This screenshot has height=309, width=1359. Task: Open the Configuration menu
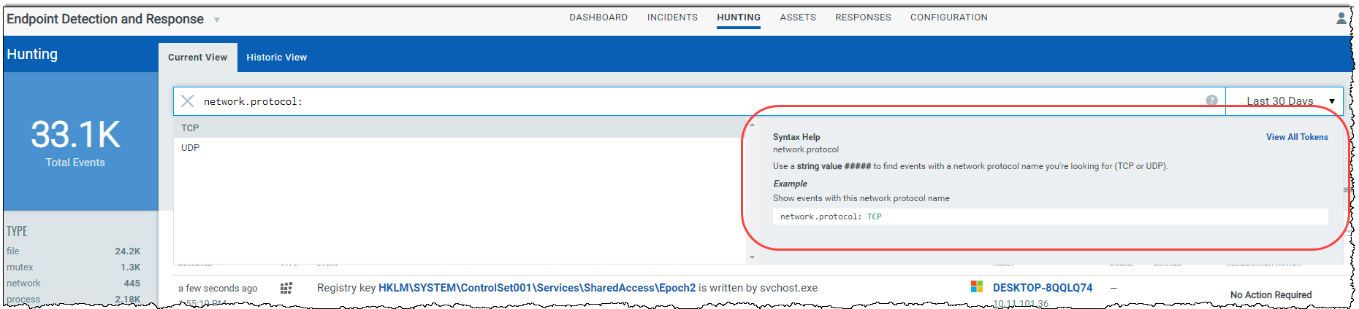(948, 17)
